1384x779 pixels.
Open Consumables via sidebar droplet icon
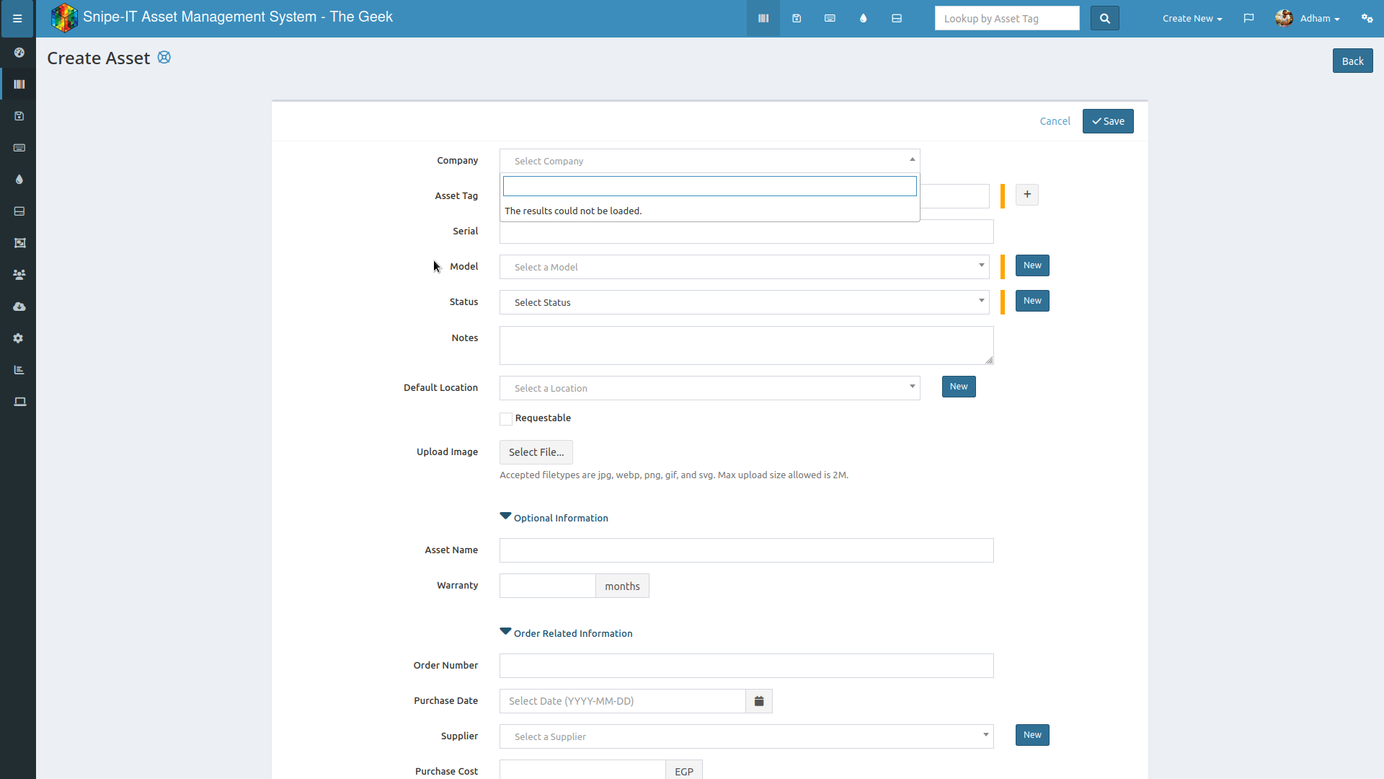(x=19, y=180)
